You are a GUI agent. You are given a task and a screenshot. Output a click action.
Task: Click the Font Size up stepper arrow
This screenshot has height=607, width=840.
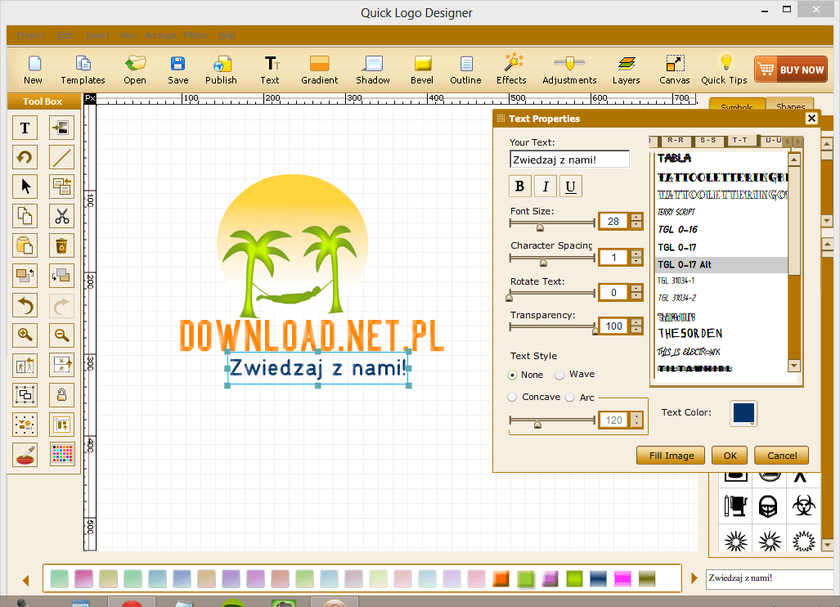(636, 216)
